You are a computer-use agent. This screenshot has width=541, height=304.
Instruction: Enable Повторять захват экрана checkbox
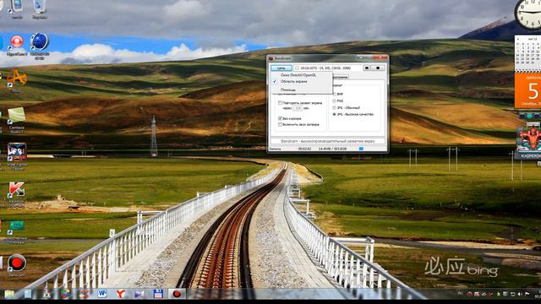tap(280, 103)
